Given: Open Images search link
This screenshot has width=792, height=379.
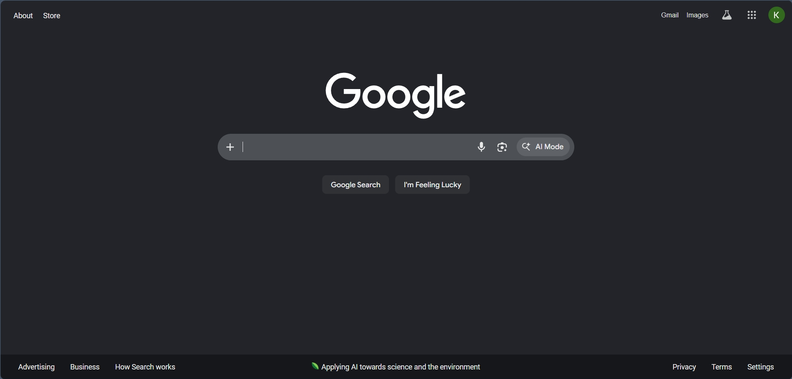Looking at the screenshot, I should tap(697, 15).
